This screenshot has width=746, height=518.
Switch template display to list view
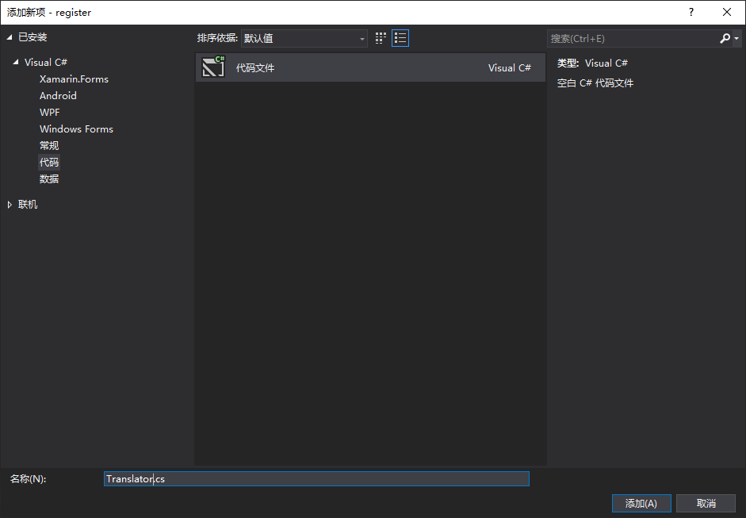400,37
